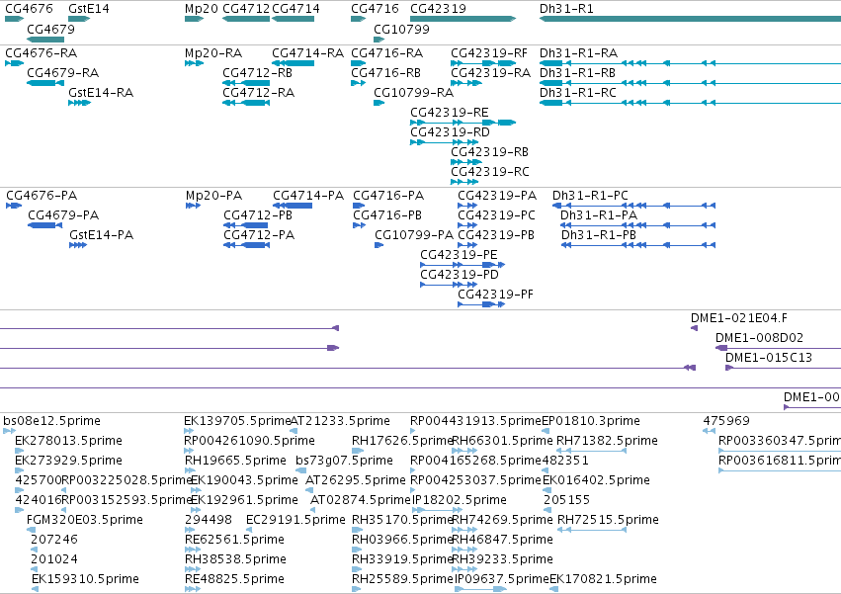The image size is (841, 594).
Task: Select protein CG4714-PA
Action: (x=308, y=196)
